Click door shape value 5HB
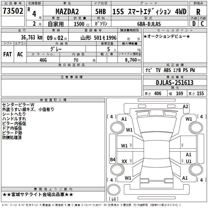Viewport: 208px width, 208px height. coord(101,11)
